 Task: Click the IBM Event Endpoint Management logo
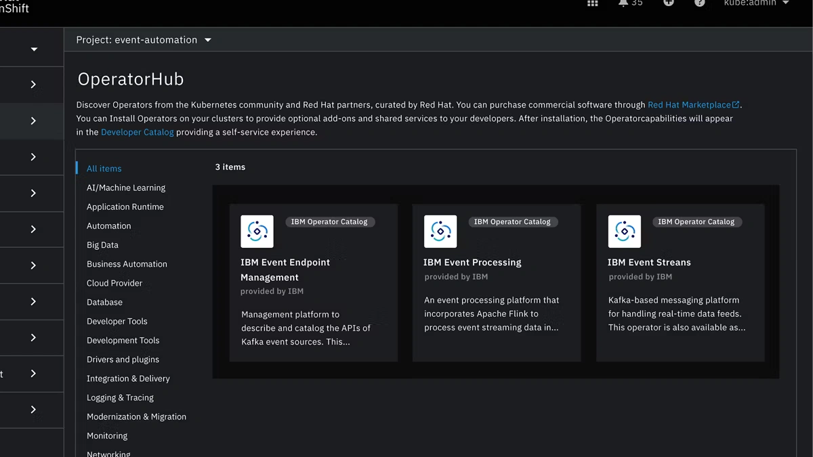click(257, 232)
